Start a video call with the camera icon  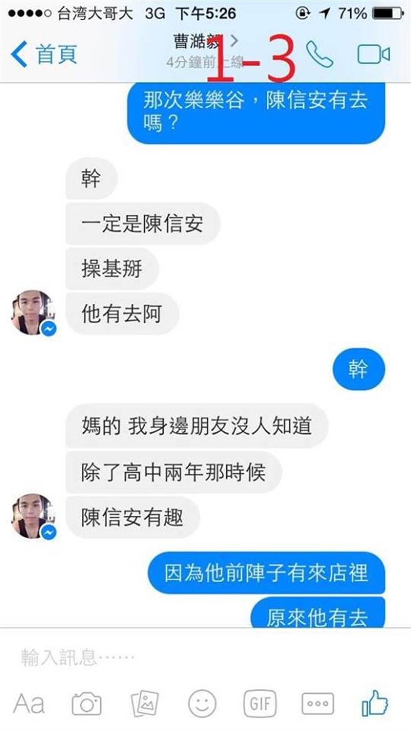click(373, 55)
